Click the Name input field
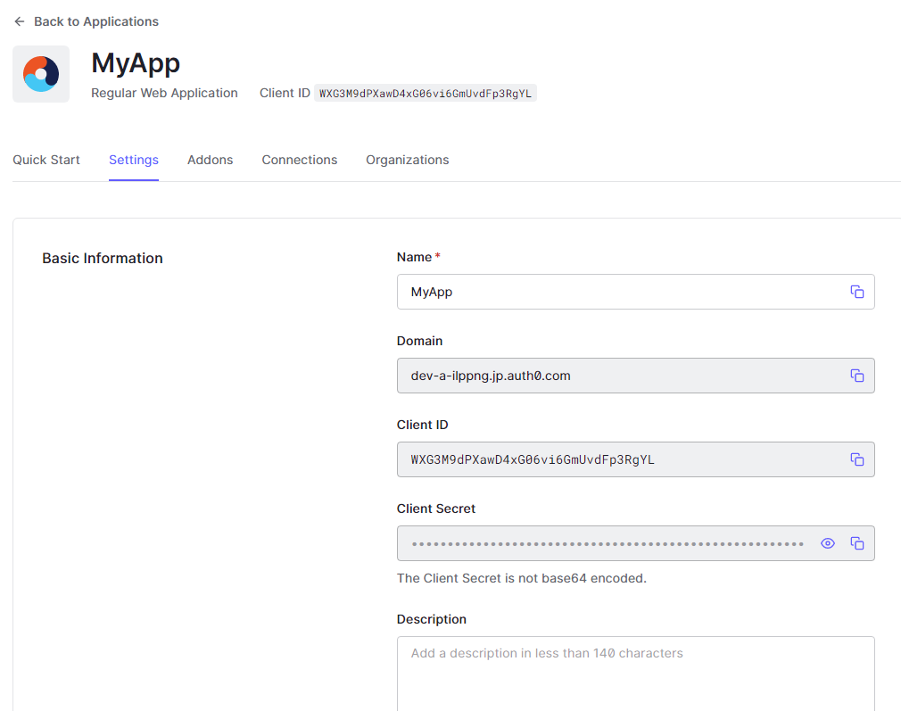The width and height of the screenshot is (901, 711). click(x=635, y=292)
